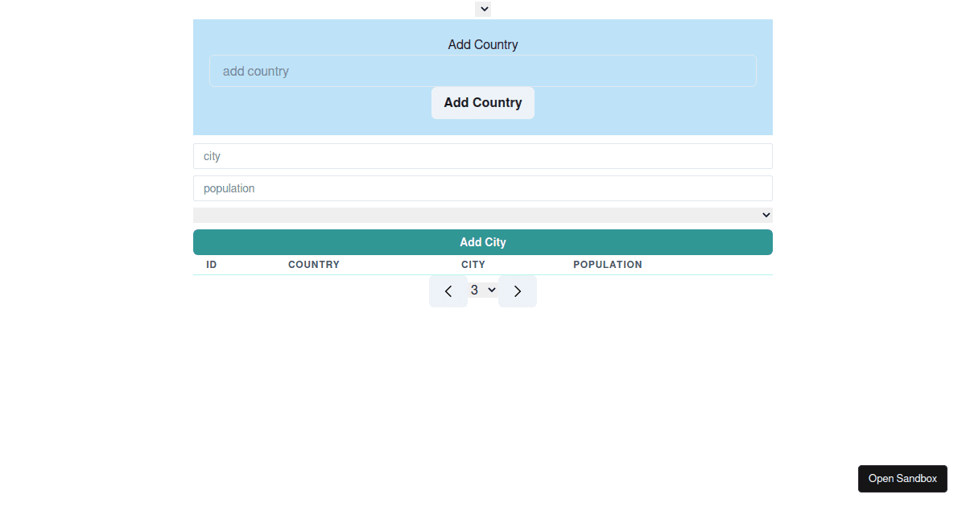The width and height of the screenshot is (966, 507).
Task: Click the Add Country heading text
Action: point(482,44)
